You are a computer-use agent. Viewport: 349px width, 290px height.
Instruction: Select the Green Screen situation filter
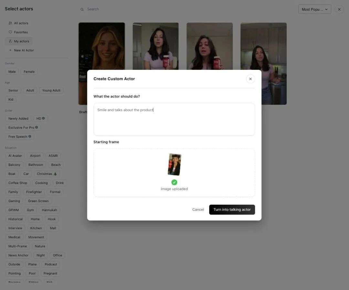point(38,201)
